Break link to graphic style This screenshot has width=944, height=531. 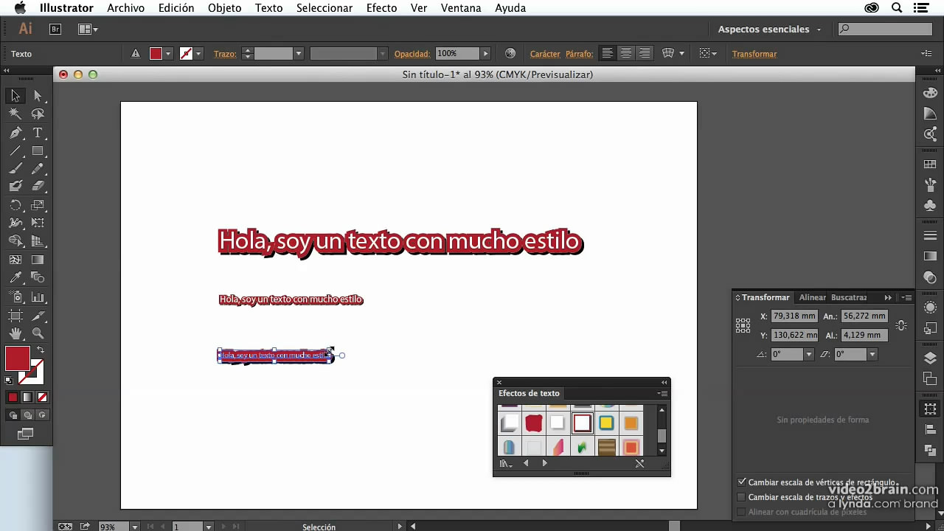tap(639, 463)
